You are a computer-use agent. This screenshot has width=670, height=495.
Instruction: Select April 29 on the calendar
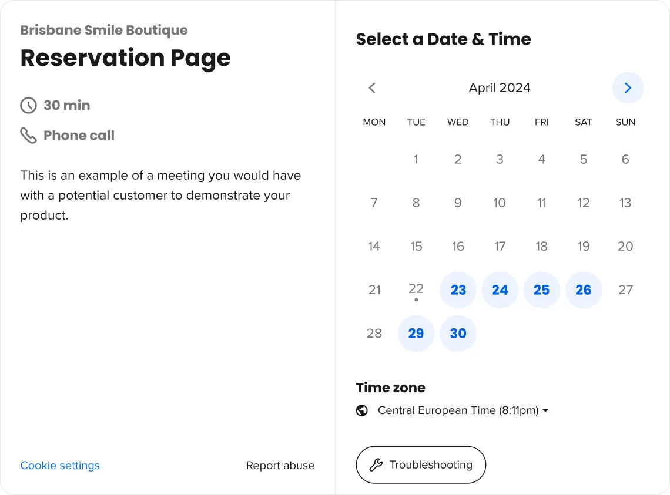(416, 334)
